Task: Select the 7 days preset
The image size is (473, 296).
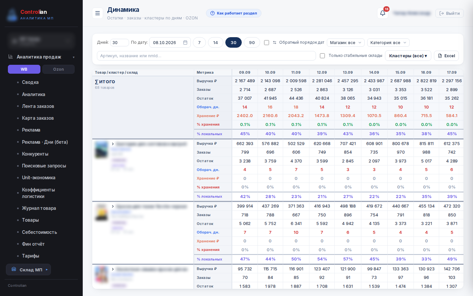Action: [199, 42]
